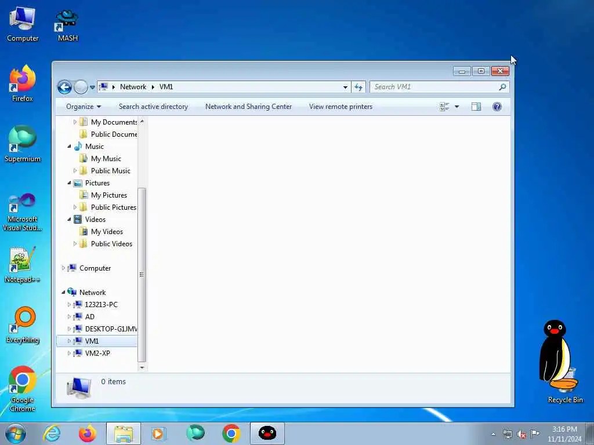The width and height of the screenshot is (594, 445).
Task: Change the view using the view icon
Action: tap(444, 107)
